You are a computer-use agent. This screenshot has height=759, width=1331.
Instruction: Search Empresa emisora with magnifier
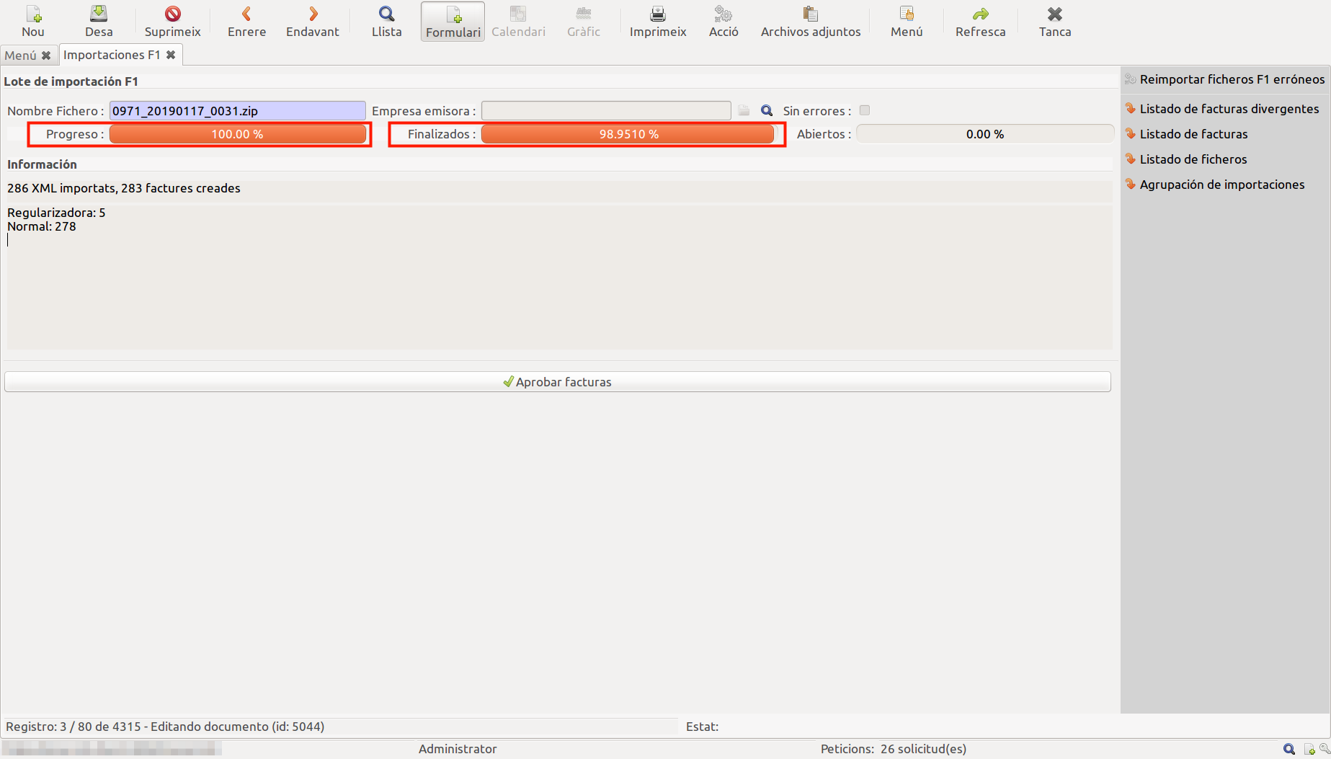[x=767, y=110]
